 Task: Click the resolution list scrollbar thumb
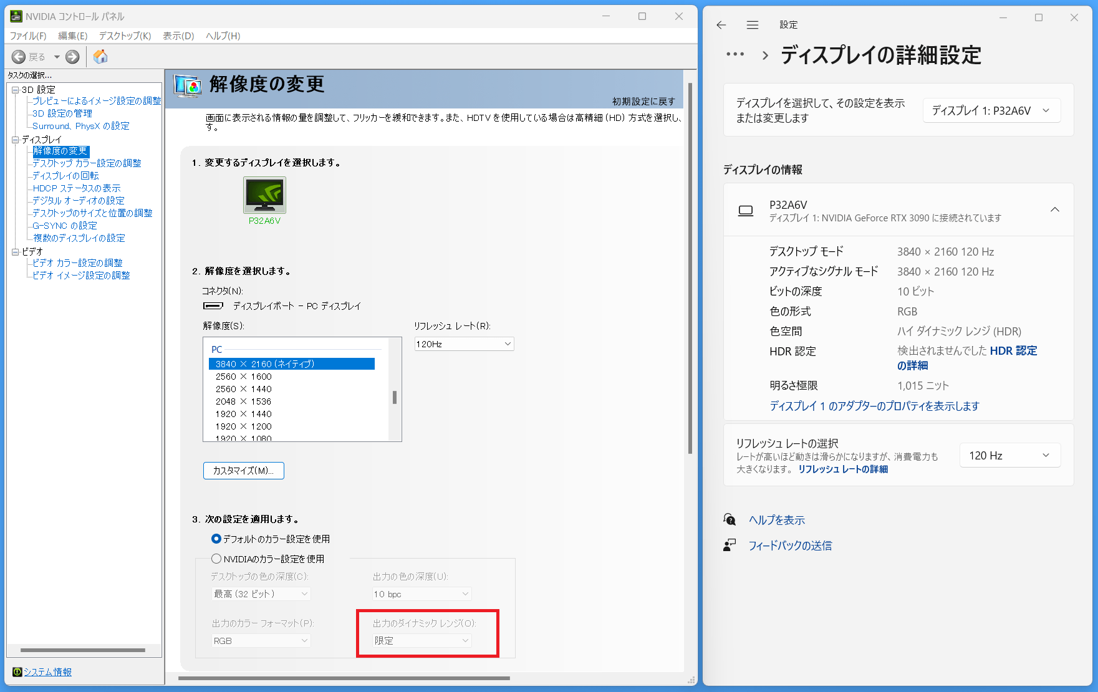395,397
